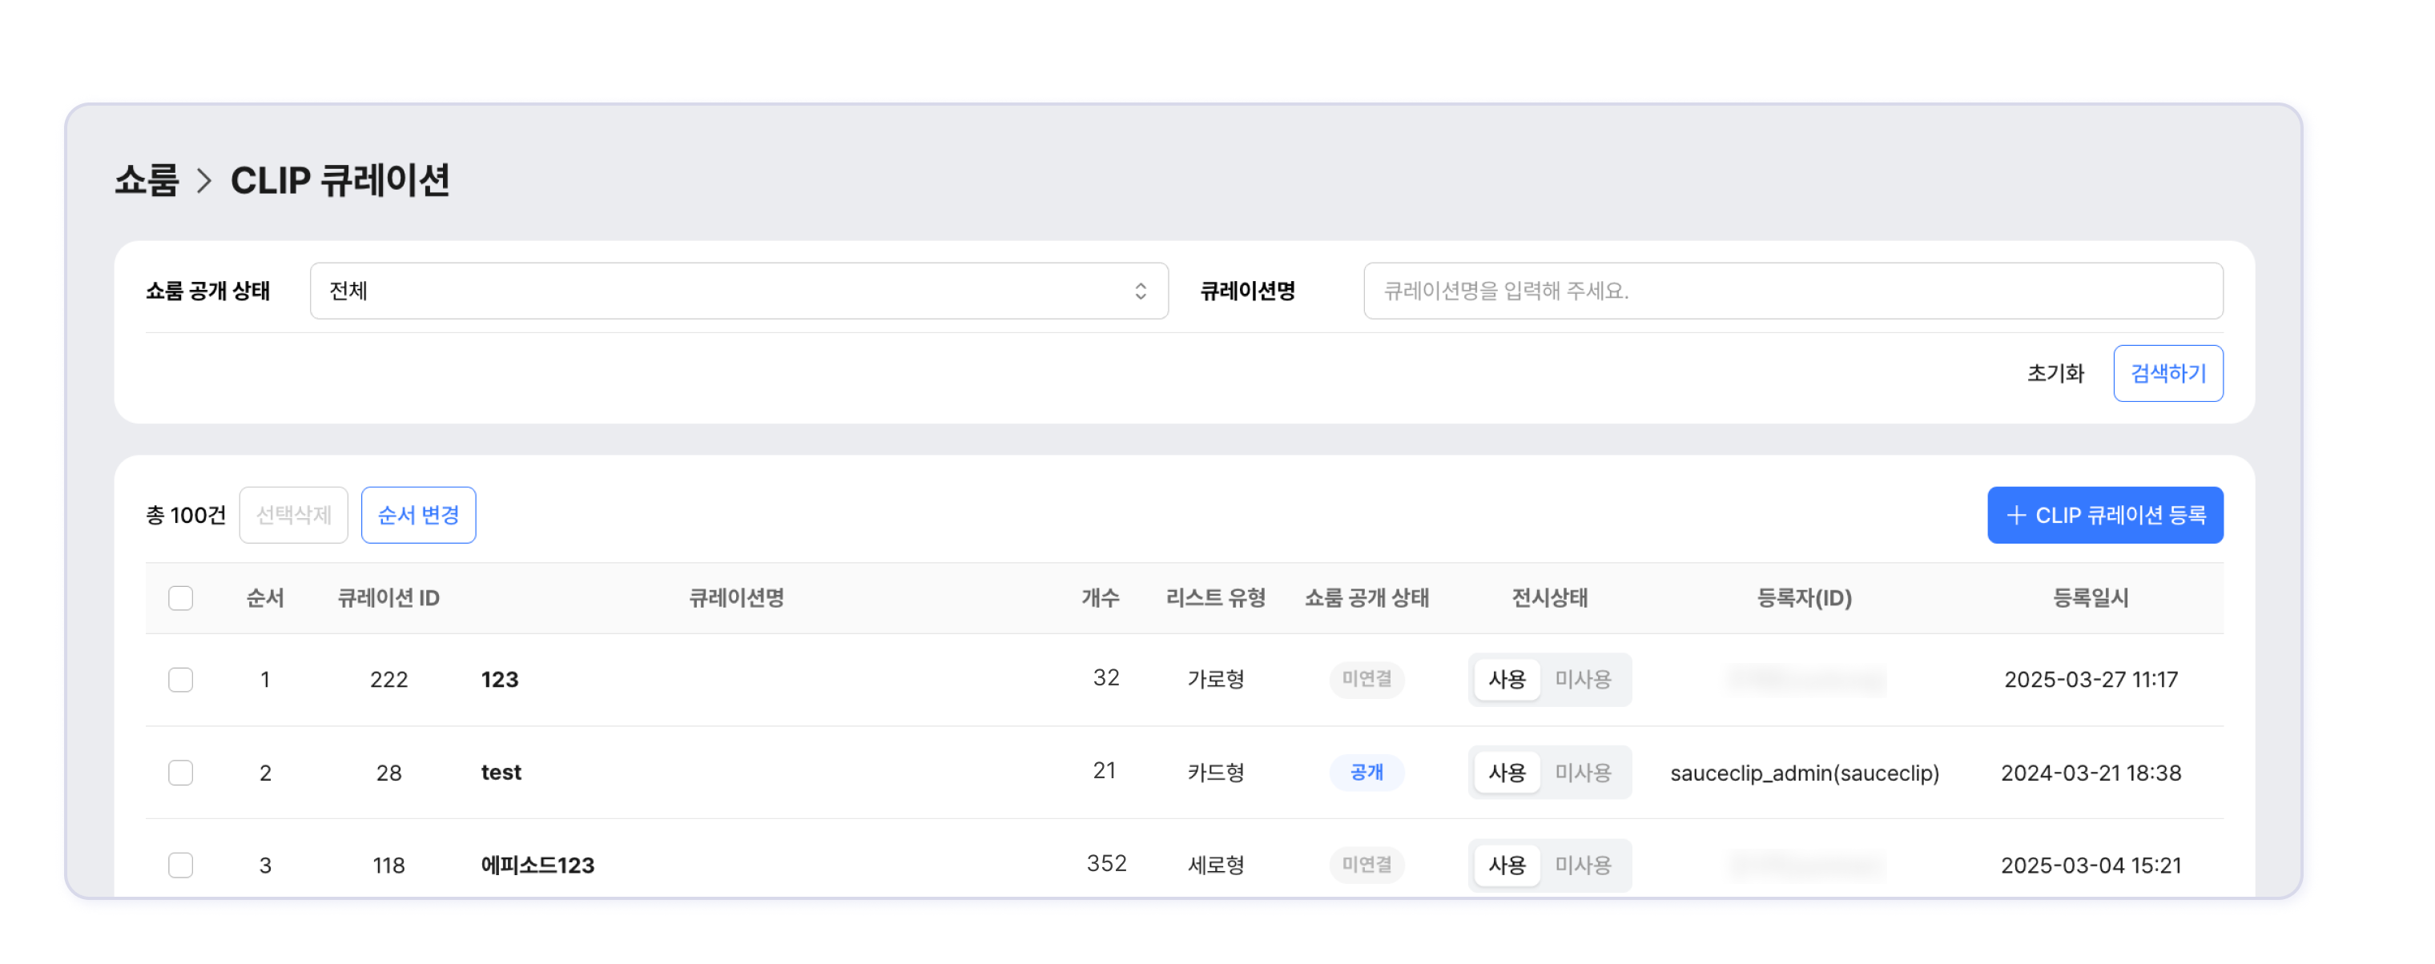Open the curation named 에피소드123
The height and width of the screenshot is (964, 2435).
[x=537, y=865]
